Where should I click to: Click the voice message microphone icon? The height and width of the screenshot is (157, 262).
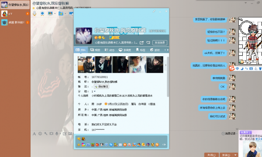tap(57, 133)
